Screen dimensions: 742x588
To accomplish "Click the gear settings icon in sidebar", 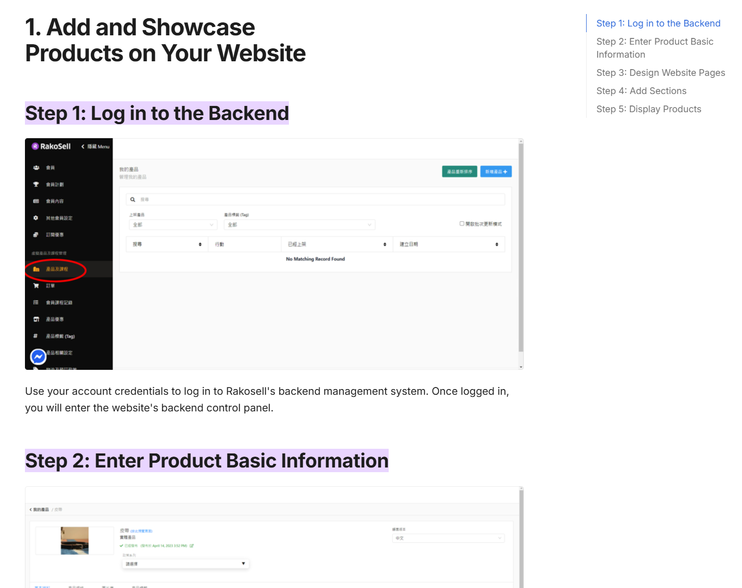I will (36, 218).
